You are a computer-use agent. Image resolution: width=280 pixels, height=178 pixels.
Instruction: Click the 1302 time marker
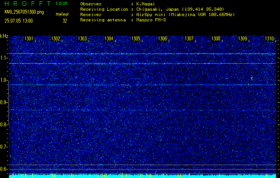56,38
